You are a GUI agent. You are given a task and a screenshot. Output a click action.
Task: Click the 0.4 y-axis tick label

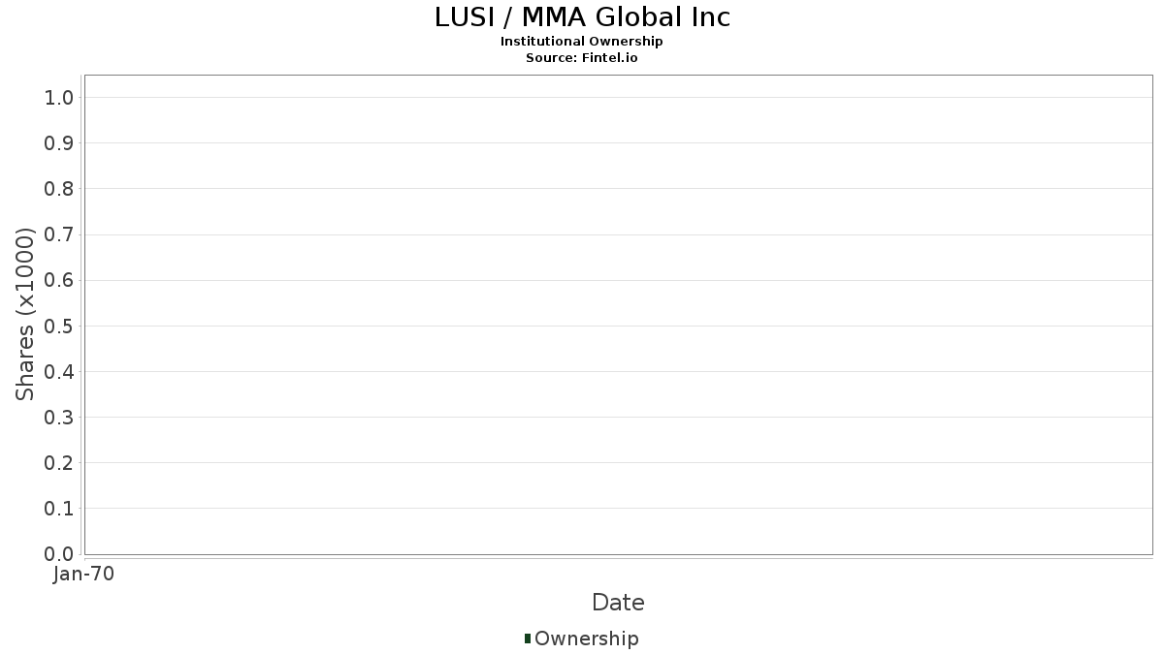[x=59, y=371]
